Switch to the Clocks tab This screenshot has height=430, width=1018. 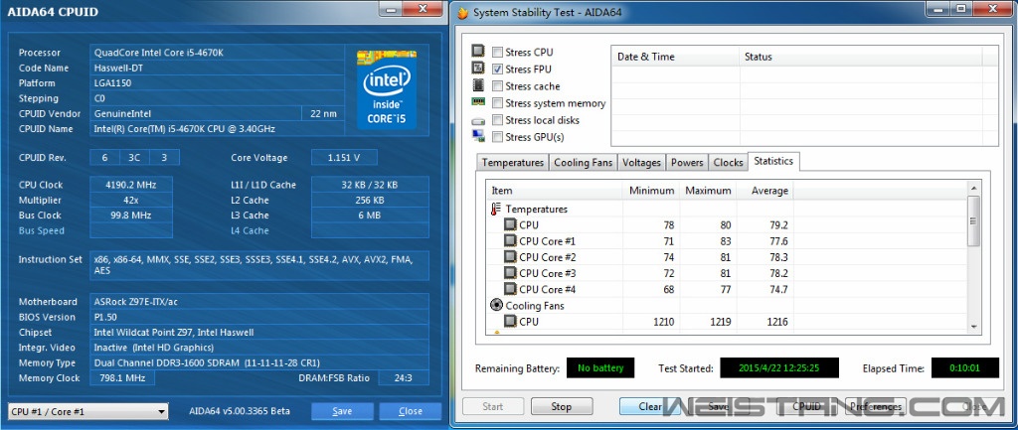(728, 163)
